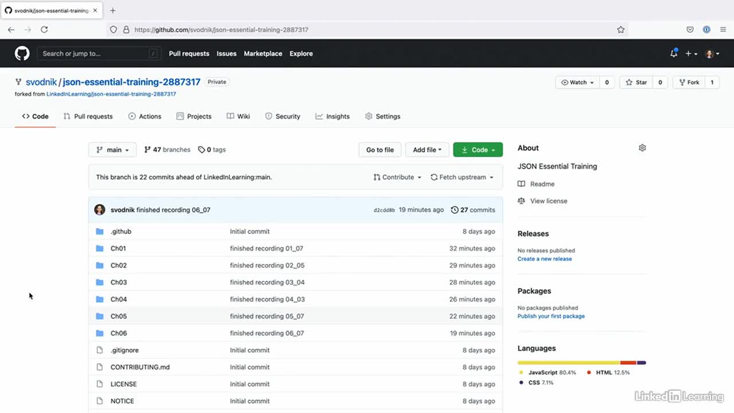734x413 pixels.
Task: Click the scale icon next to View license
Action: pos(521,201)
